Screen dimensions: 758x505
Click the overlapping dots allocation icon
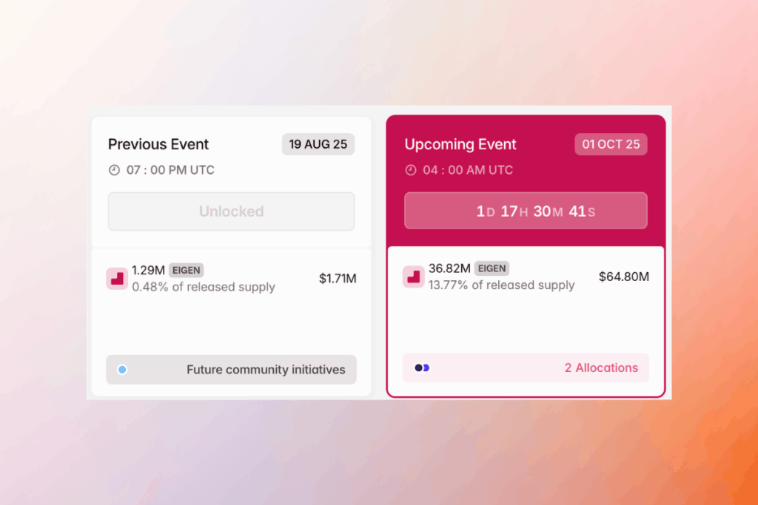422,367
